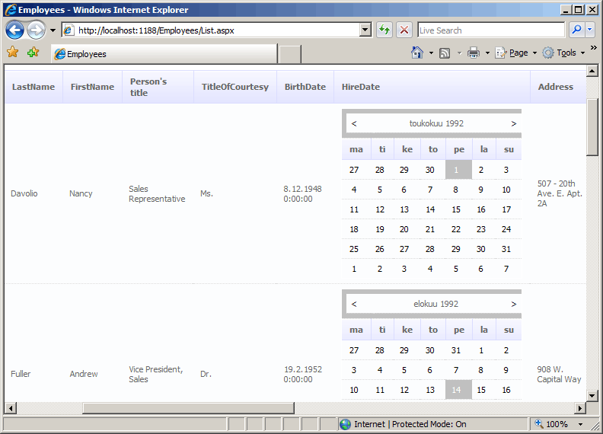The width and height of the screenshot is (603, 434).
Task: Click the green Refresh page icon
Action: click(384, 30)
